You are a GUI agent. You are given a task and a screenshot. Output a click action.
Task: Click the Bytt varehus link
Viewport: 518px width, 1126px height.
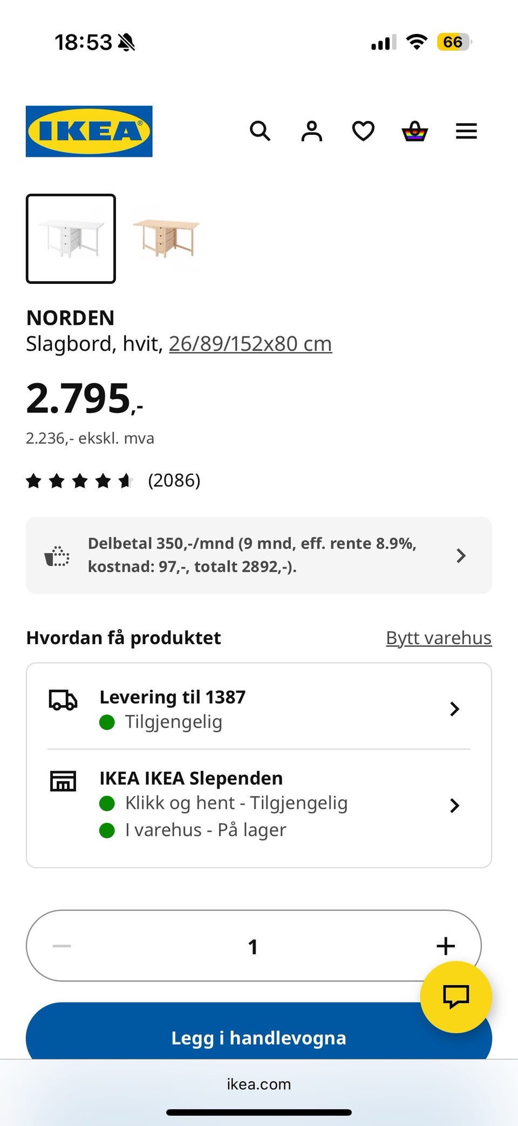click(439, 638)
